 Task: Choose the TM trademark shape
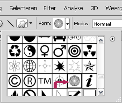(x=45, y=81)
